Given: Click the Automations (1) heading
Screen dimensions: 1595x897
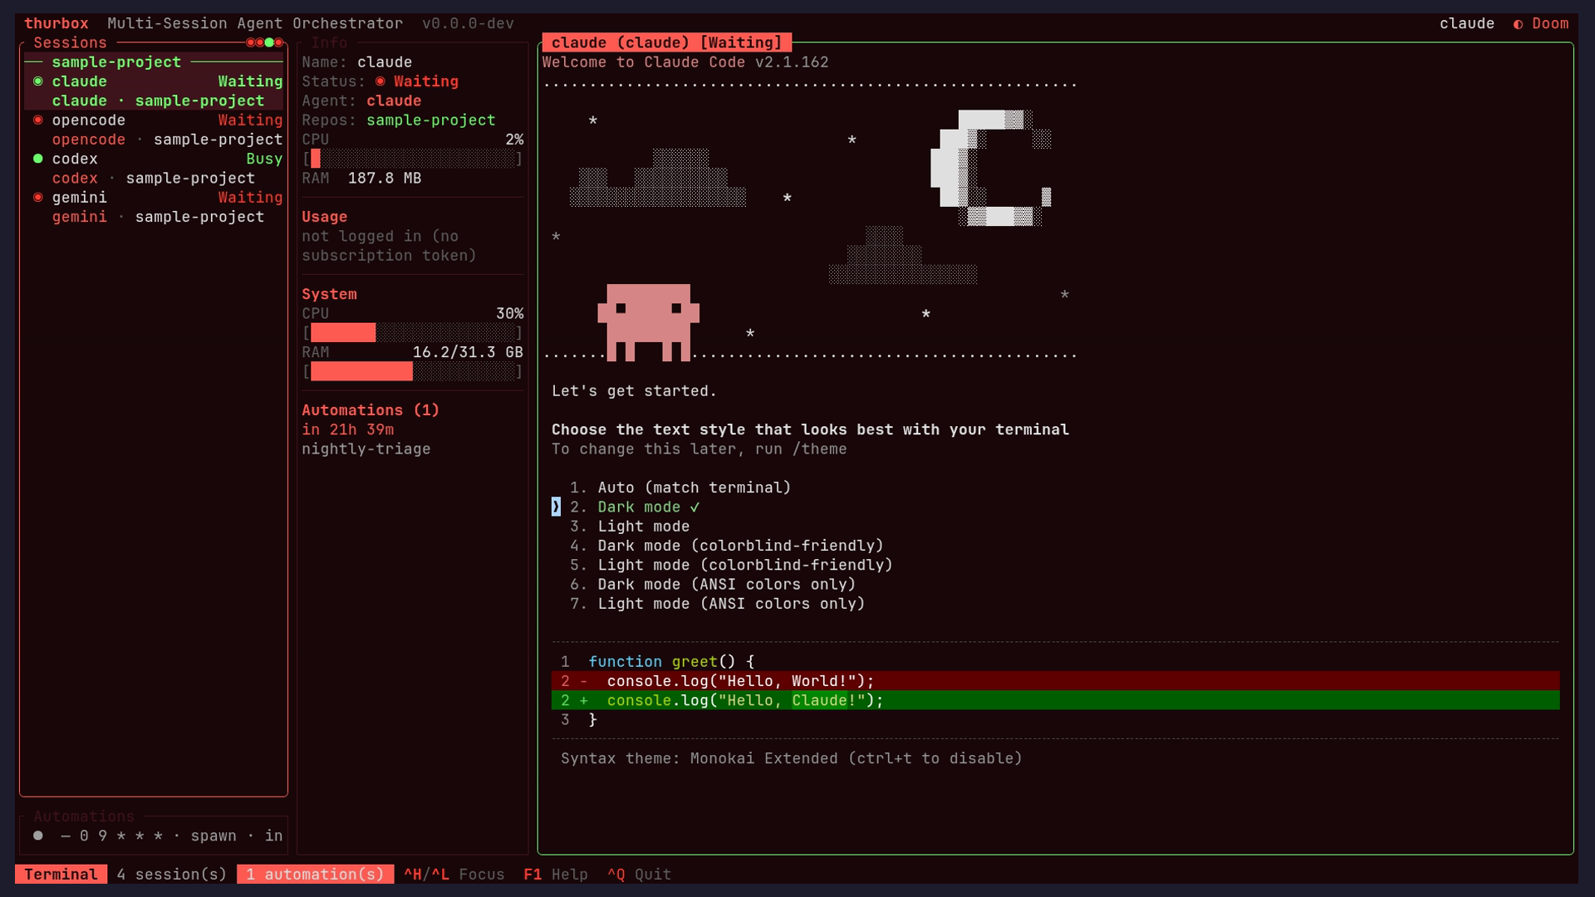Looking at the screenshot, I should [x=371, y=410].
